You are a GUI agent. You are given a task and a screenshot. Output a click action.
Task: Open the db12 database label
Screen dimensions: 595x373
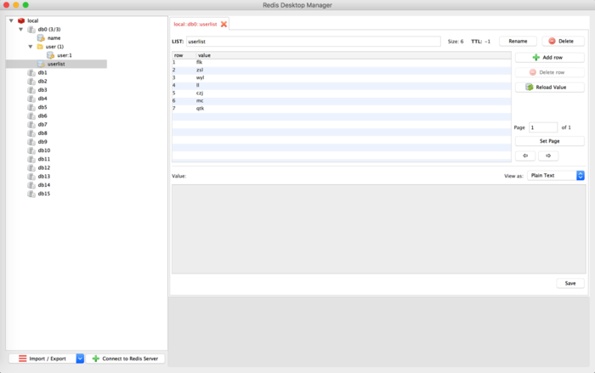tap(44, 167)
